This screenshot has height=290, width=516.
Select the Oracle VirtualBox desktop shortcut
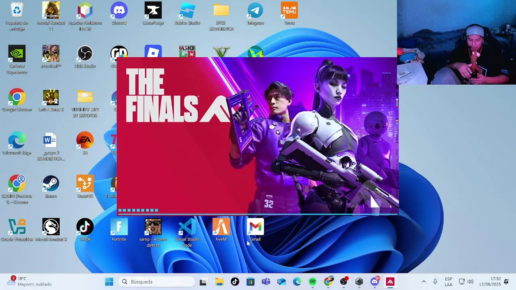17,230
